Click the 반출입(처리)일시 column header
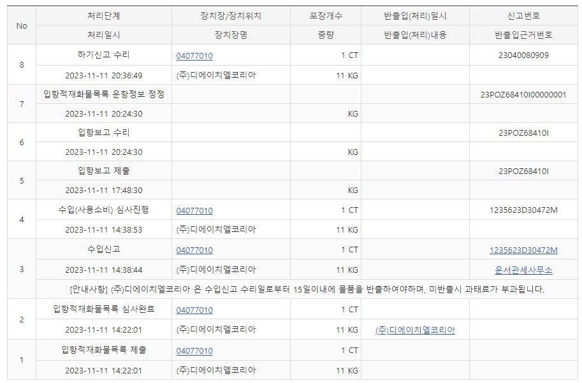 coord(415,16)
